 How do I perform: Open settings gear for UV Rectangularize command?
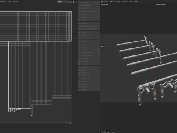[98, 52]
